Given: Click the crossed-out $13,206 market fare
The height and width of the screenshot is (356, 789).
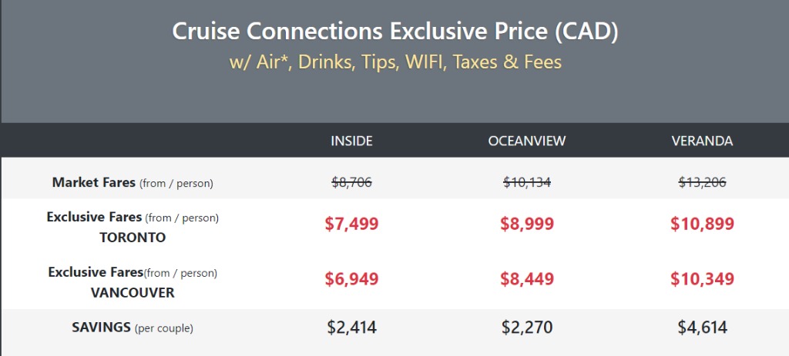Looking at the screenshot, I should coord(702,182).
